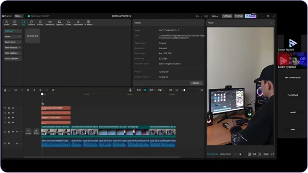Toggle main track magnet on timeline
This screenshot has height=173, width=308.
click(139, 90)
